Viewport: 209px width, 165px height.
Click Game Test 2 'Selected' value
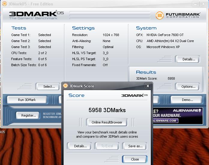(44, 41)
